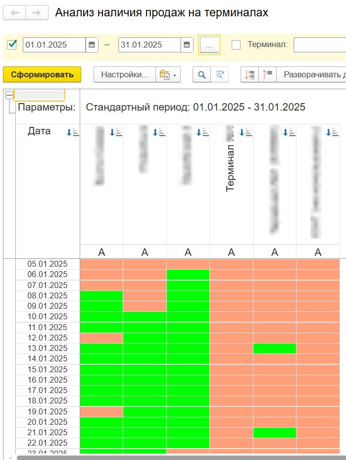The height and width of the screenshot is (460, 346).
Task: Click the Терминал filter input field
Action: pos(320,45)
